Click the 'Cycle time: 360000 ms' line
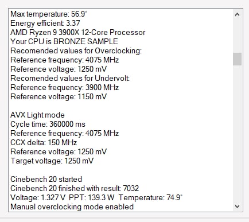249x222 pixels. [48, 124]
